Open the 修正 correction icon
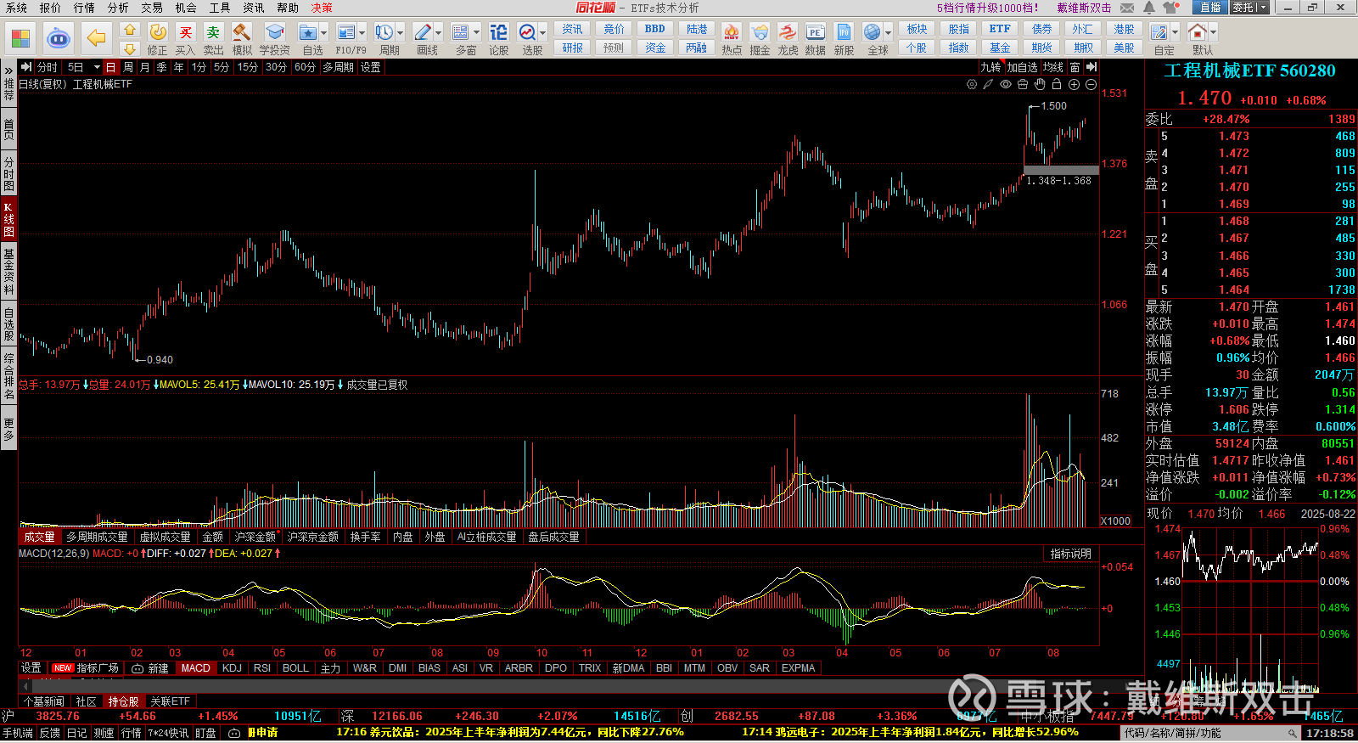 [158, 39]
